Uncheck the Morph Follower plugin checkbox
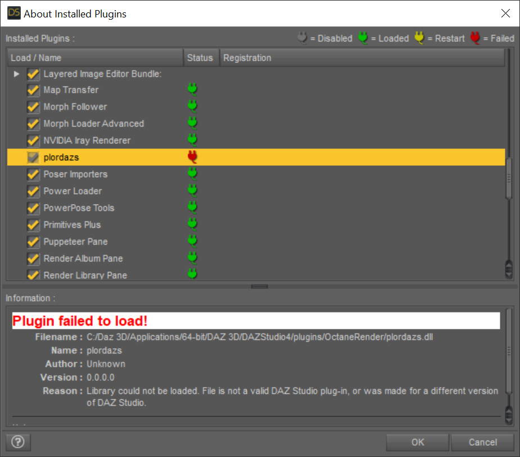 (33, 107)
